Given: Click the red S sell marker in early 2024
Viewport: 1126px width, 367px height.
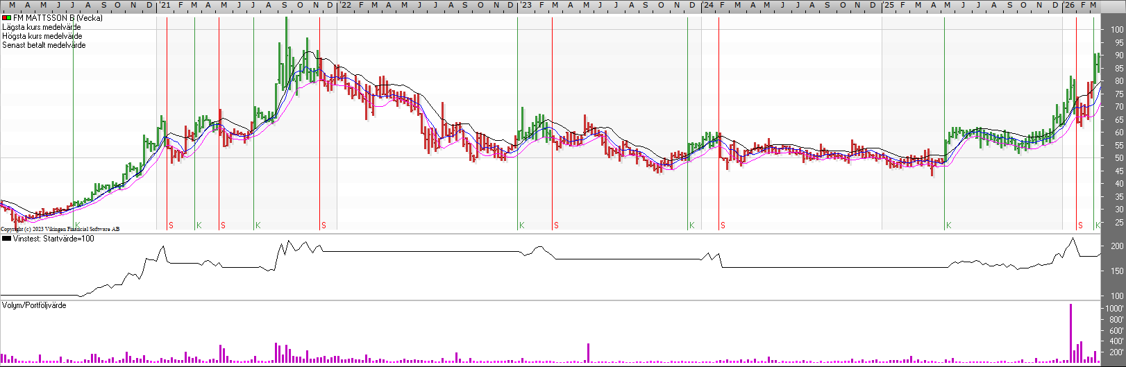Looking at the screenshot, I should (723, 225).
